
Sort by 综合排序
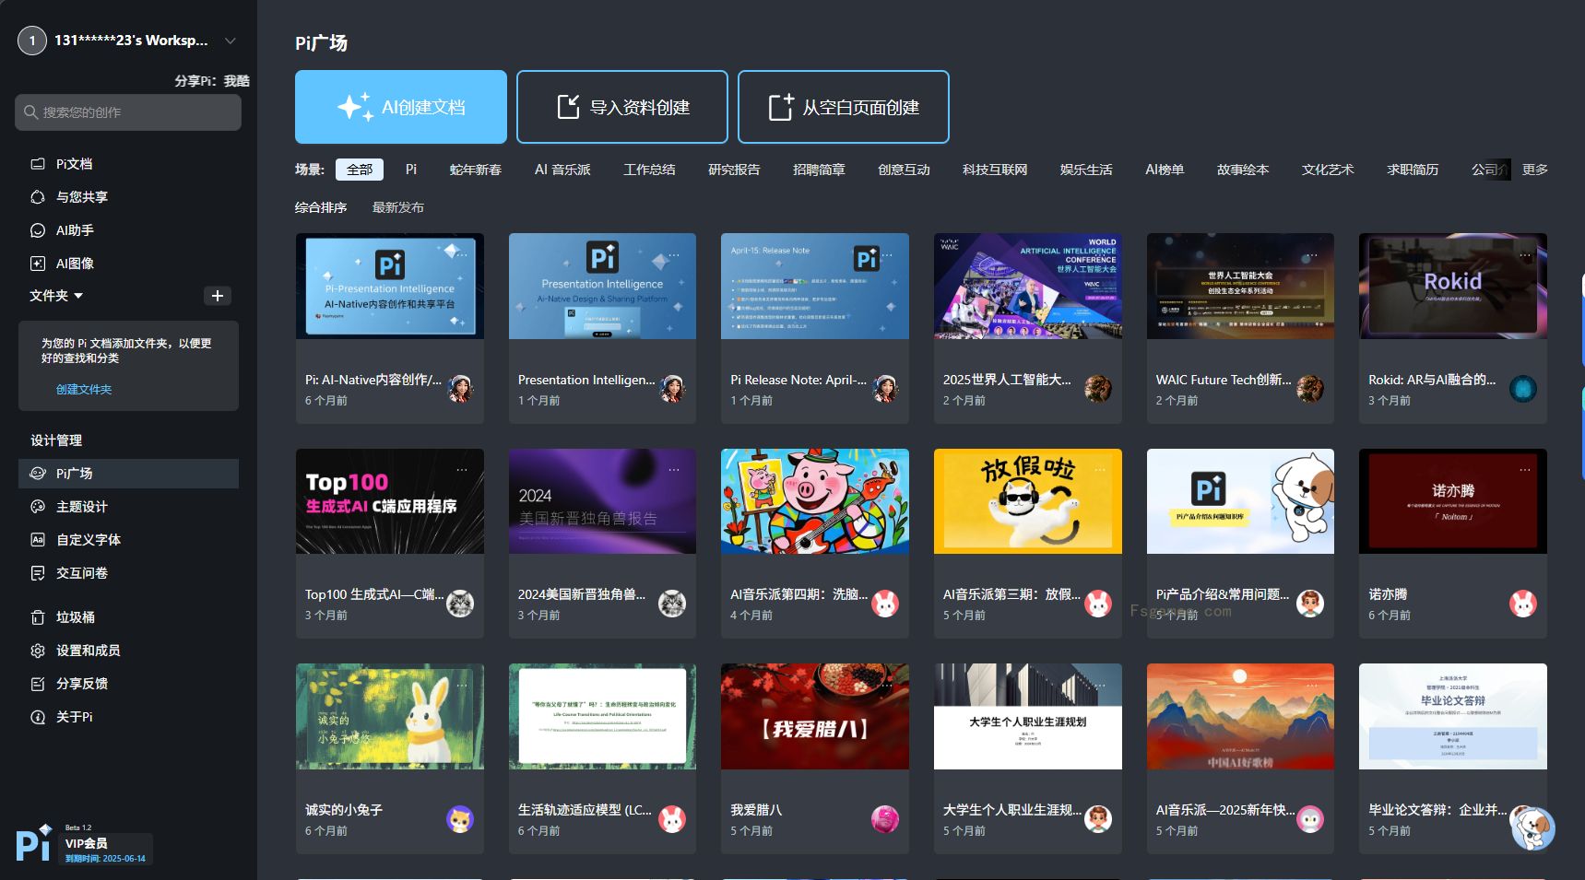pos(321,208)
